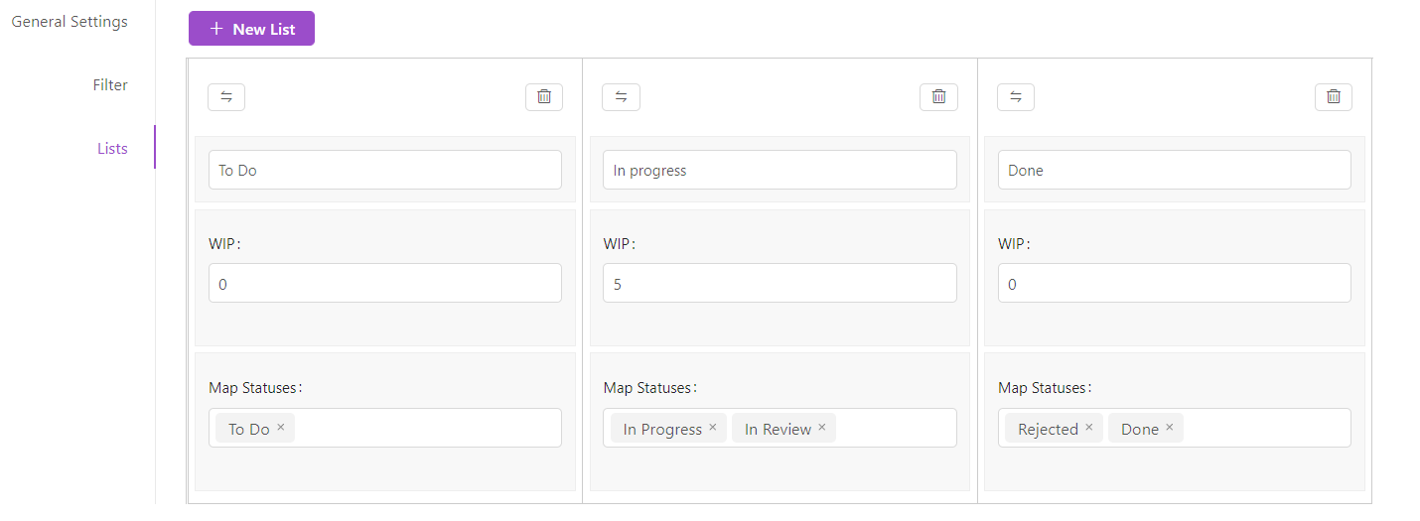Remove the In Progress status tag
This screenshot has width=1420, height=521.
click(x=713, y=428)
